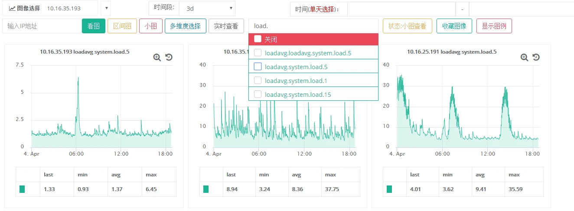574x211 pixels.
Task: Click the 实时查看 button
Action: click(x=226, y=26)
